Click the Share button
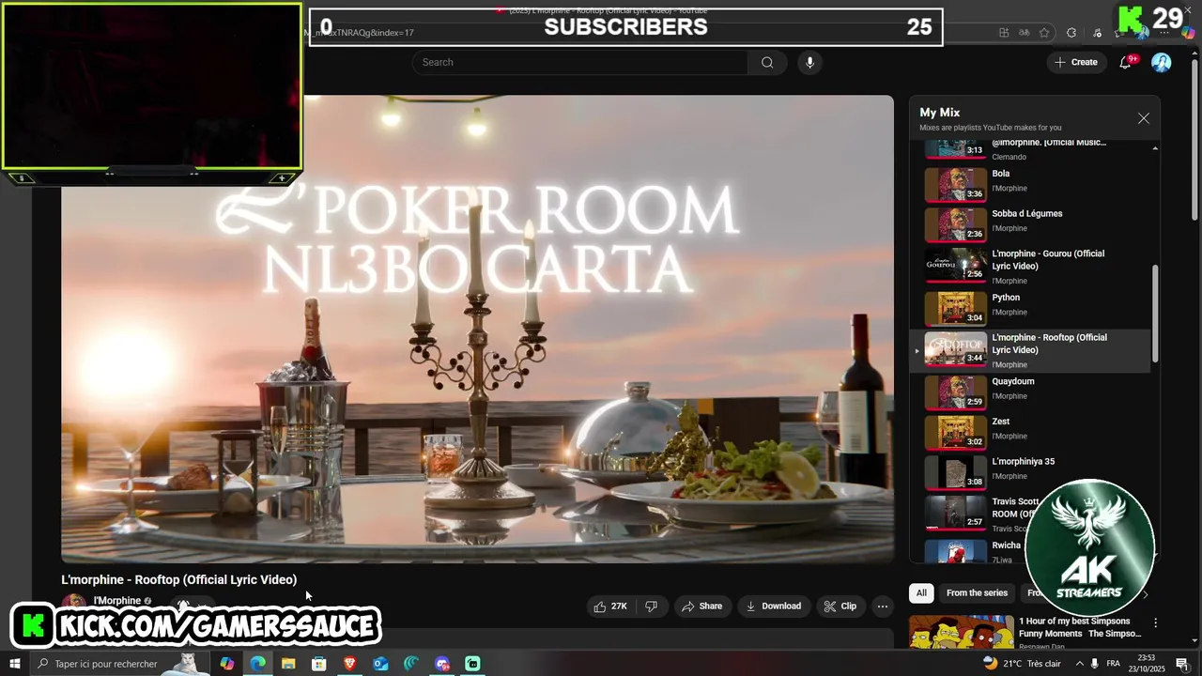This screenshot has height=676, width=1202. (701, 607)
